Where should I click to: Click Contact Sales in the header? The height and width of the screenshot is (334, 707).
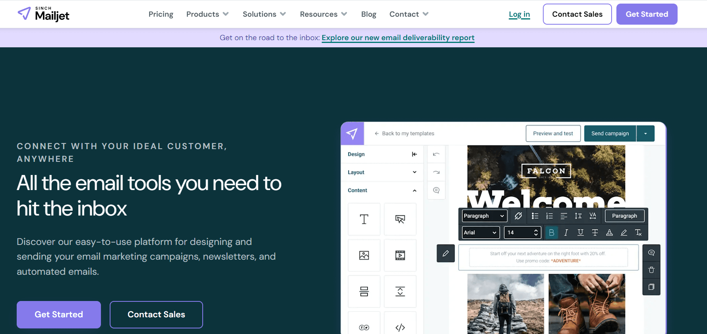point(577,14)
